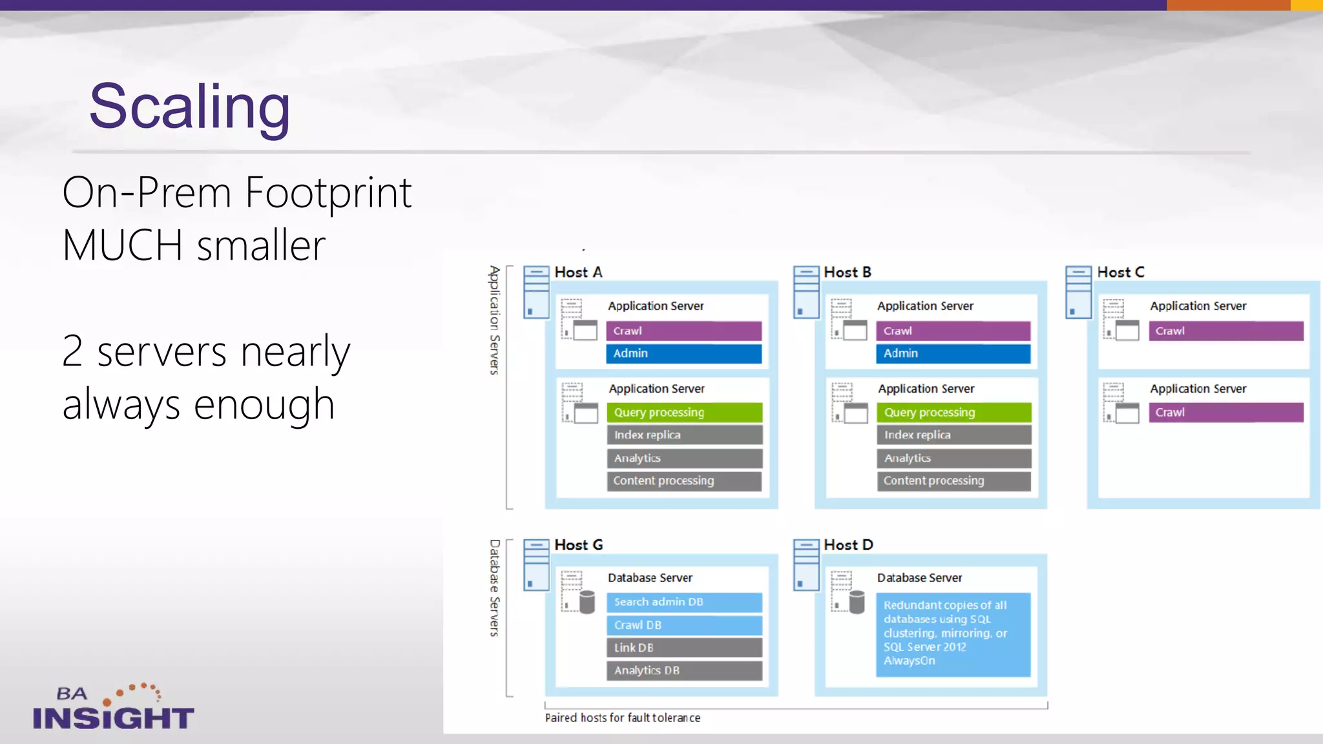1323x744 pixels.
Task: Select the purple Crawl bar in Host A
Action: click(x=683, y=331)
